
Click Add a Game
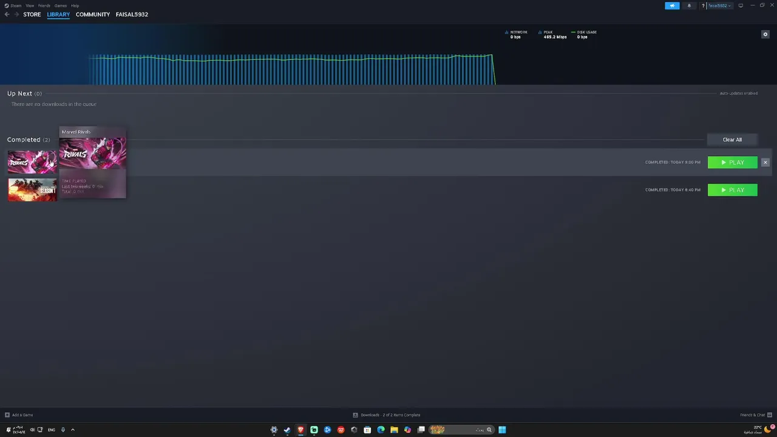pyautogui.click(x=19, y=415)
